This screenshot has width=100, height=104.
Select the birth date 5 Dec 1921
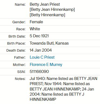[39, 36]
